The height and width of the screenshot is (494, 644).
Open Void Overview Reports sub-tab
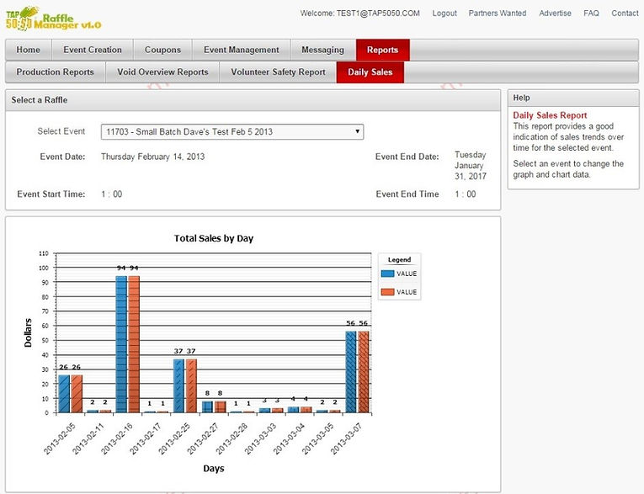coord(162,72)
